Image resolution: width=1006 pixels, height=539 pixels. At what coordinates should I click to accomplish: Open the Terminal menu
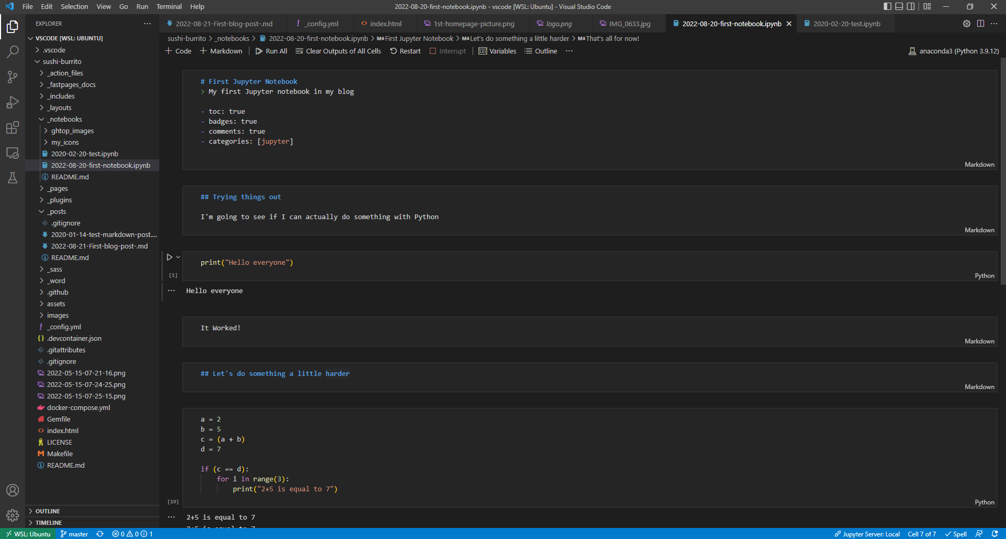click(169, 6)
